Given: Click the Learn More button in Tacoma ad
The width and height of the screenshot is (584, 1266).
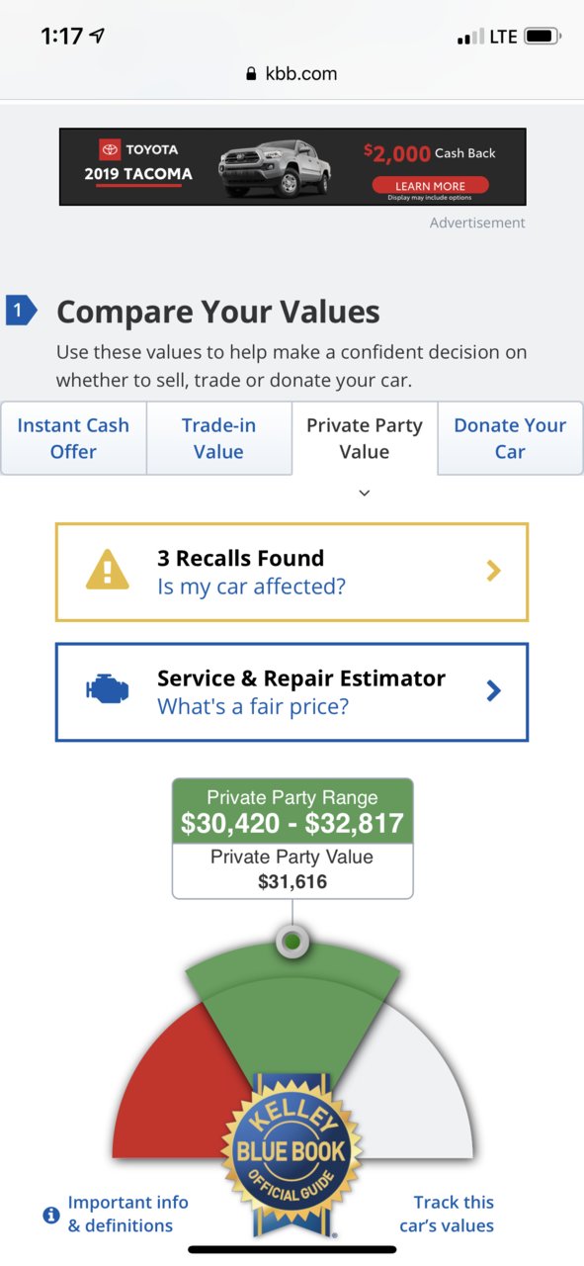Looking at the screenshot, I should [x=430, y=185].
